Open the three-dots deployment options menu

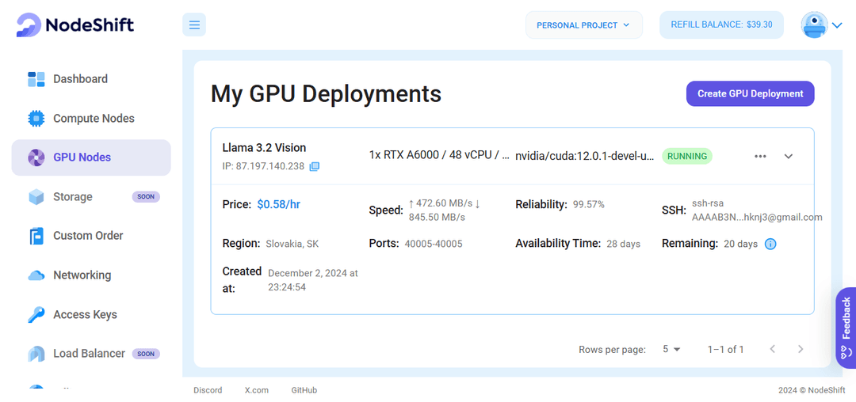tap(760, 156)
